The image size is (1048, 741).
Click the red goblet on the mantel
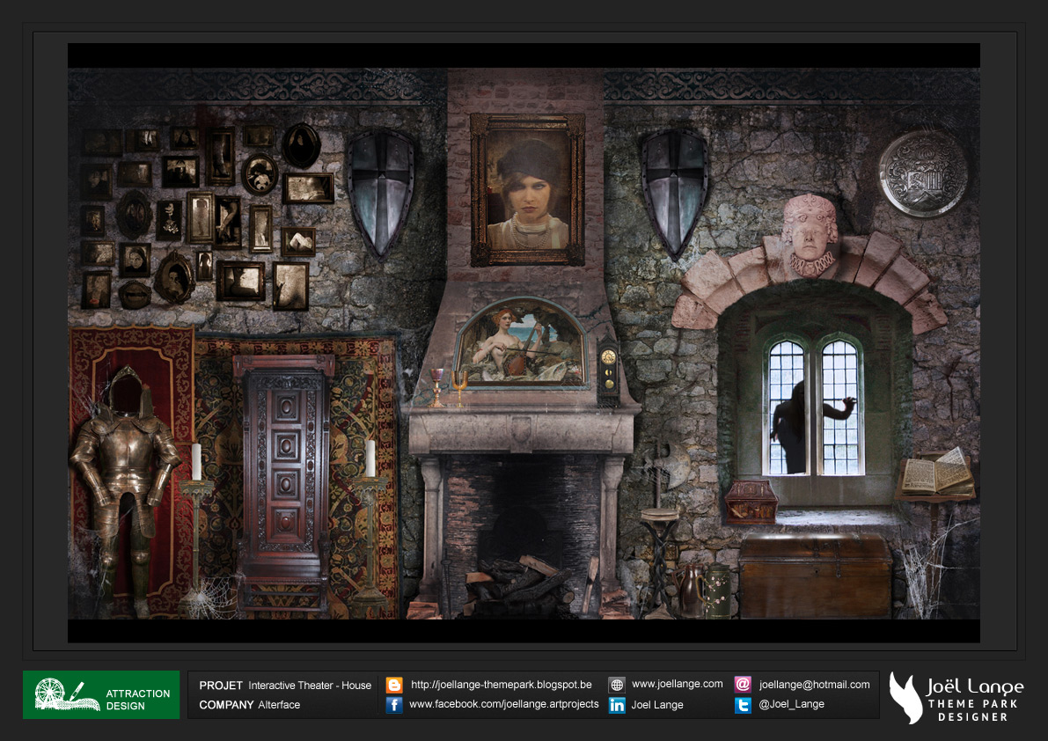click(436, 387)
